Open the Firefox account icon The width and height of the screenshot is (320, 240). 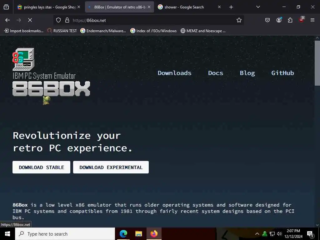pos(279,20)
